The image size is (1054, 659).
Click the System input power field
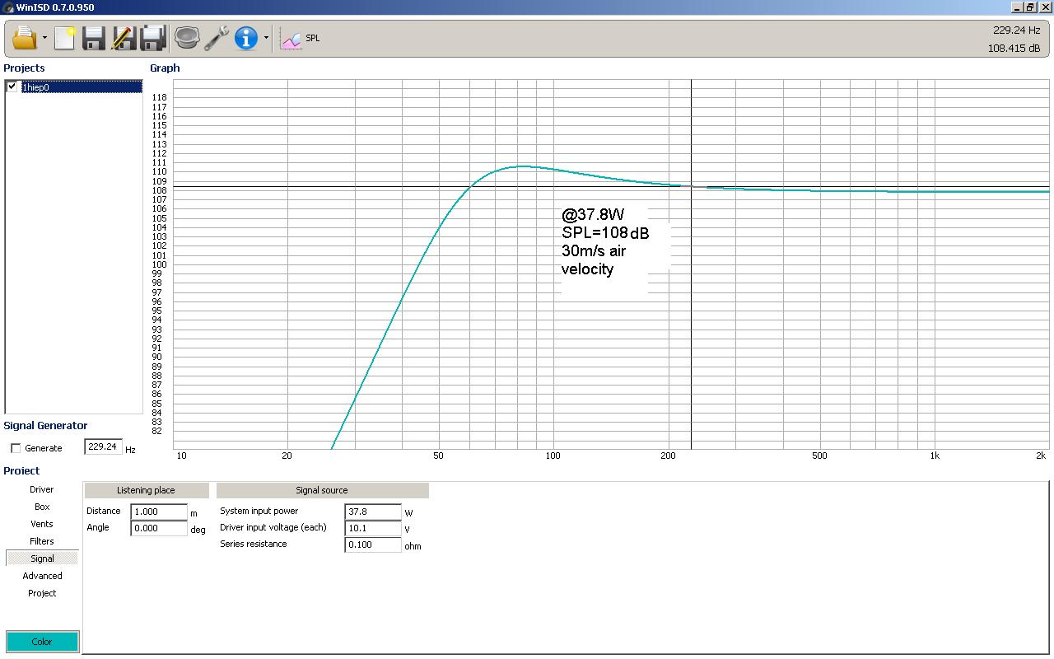pyautogui.click(x=373, y=512)
